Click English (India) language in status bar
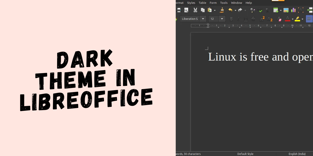This screenshot has height=156, width=313. tap(297, 154)
